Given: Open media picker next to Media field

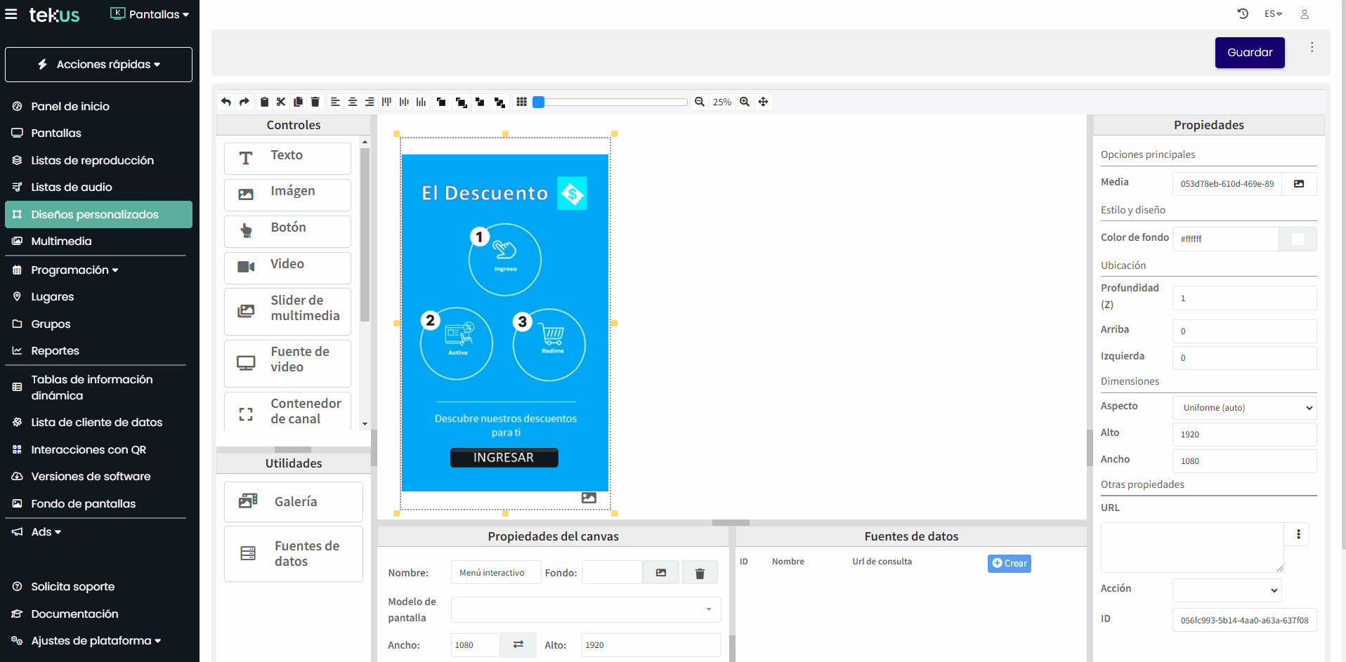Looking at the screenshot, I should [1299, 184].
